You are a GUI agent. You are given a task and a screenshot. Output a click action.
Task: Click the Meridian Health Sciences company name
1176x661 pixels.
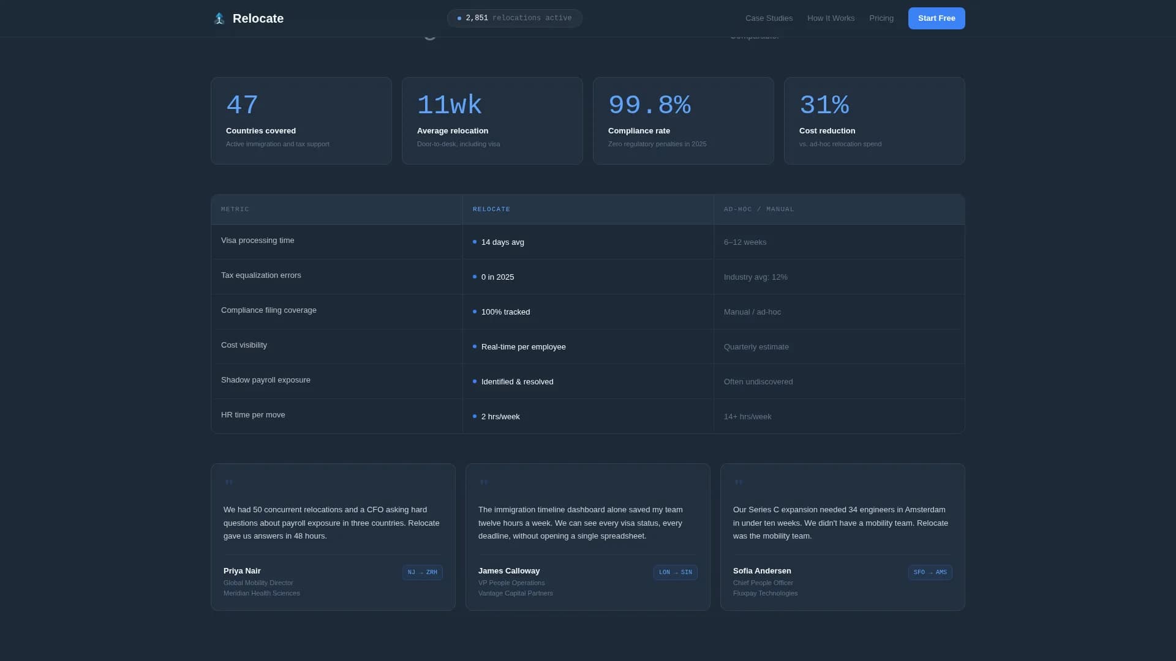262,594
